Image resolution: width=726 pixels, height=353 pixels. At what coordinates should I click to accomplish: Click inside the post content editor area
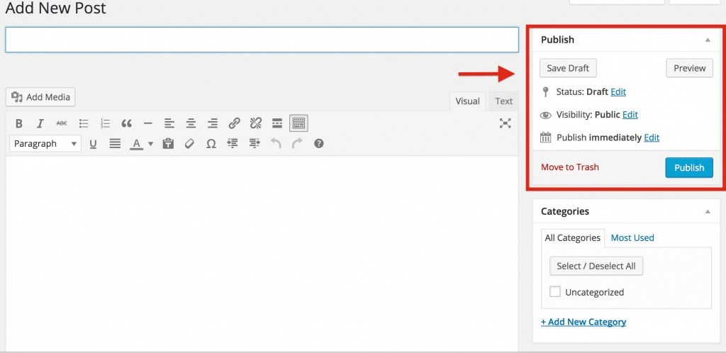click(x=262, y=254)
